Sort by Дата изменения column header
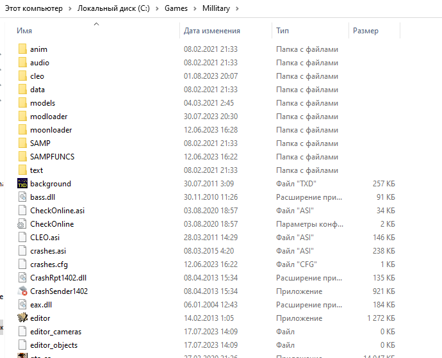Image resolution: width=442 pixels, height=358 pixels. 211,31
